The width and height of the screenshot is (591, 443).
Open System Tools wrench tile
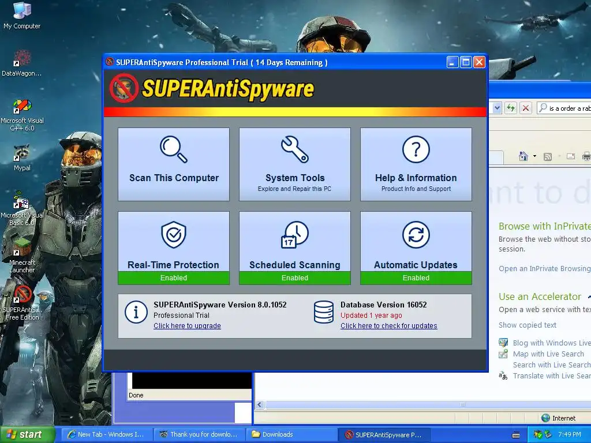coord(295,164)
